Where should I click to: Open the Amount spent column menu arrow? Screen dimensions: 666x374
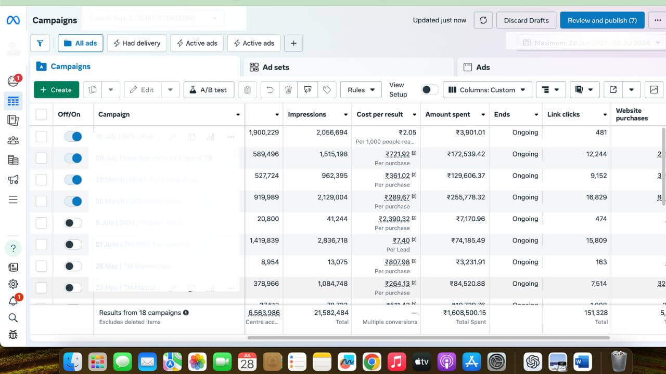pyautogui.click(x=483, y=115)
